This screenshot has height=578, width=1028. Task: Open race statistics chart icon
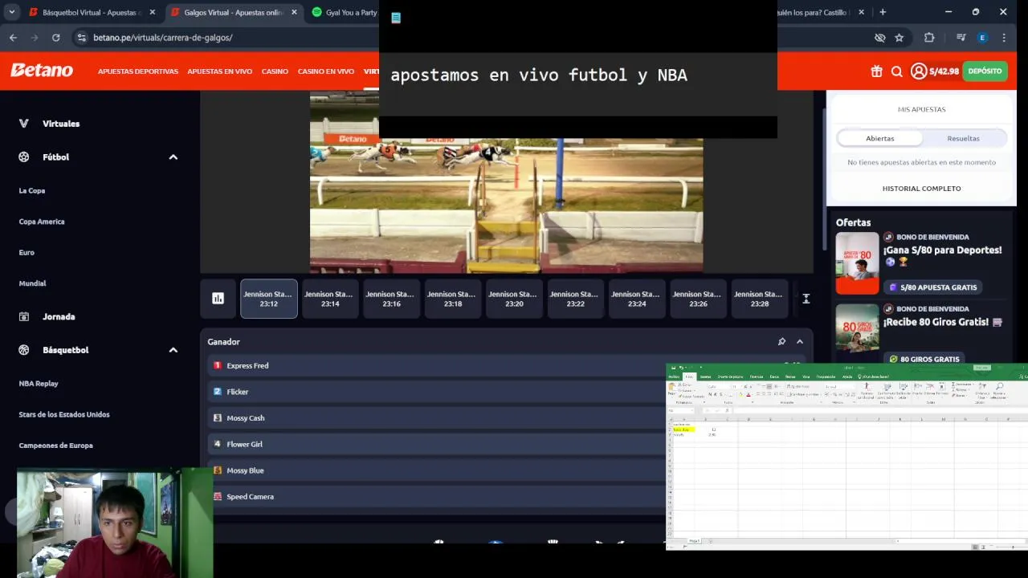218,299
